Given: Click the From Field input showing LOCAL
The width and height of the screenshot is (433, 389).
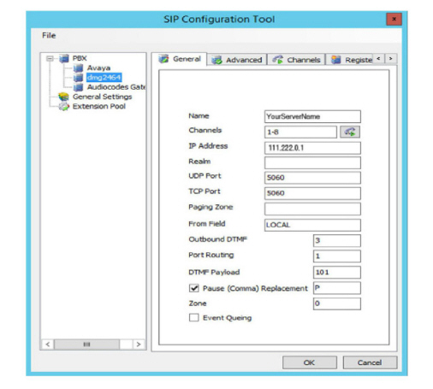Looking at the screenshot, I should click(x=312, y=225).
